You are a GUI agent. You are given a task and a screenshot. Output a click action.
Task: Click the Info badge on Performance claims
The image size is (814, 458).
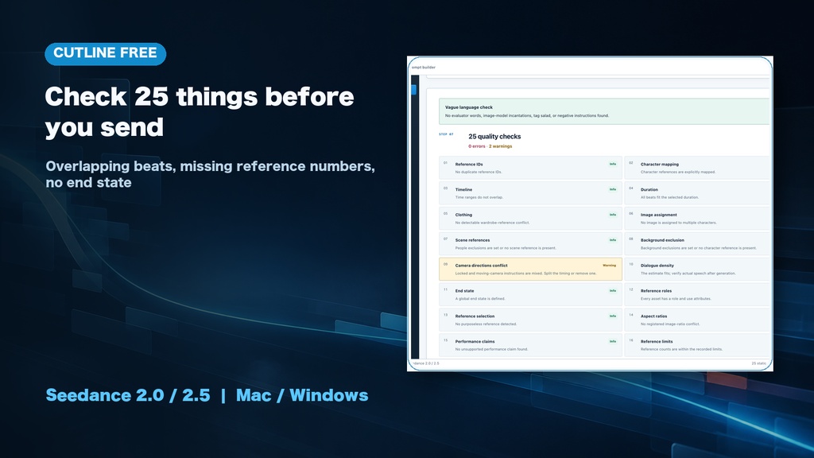click(x=613, y=341)
